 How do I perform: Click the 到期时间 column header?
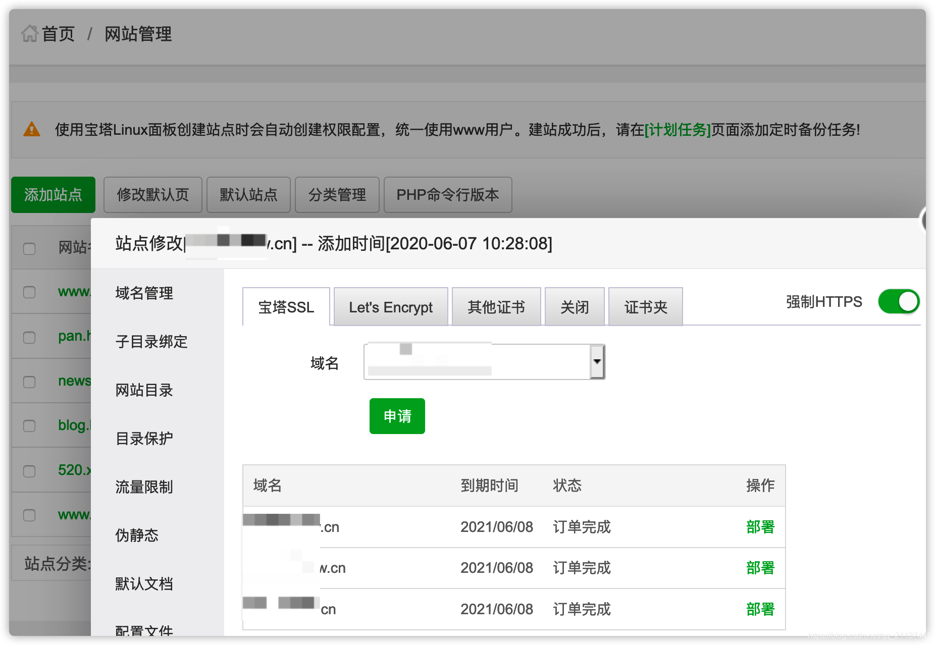pos(489,486)
